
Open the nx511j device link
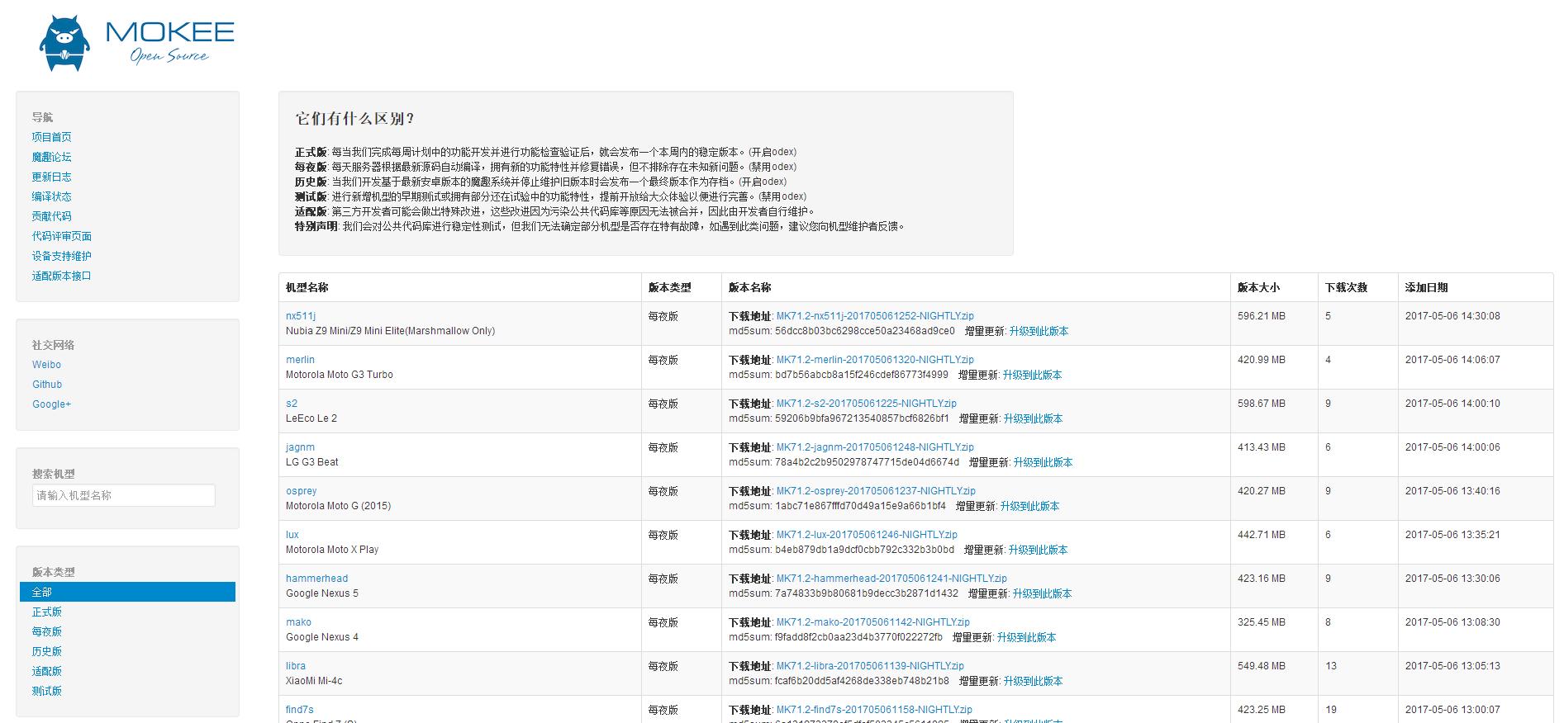point(301,316)
